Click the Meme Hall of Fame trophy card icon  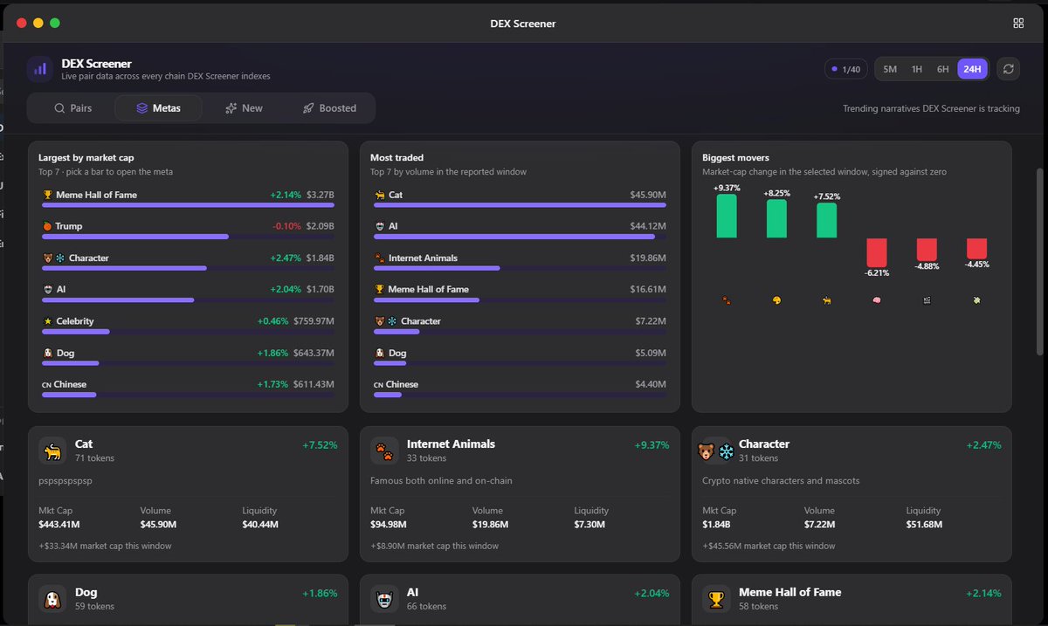(717, 599)
